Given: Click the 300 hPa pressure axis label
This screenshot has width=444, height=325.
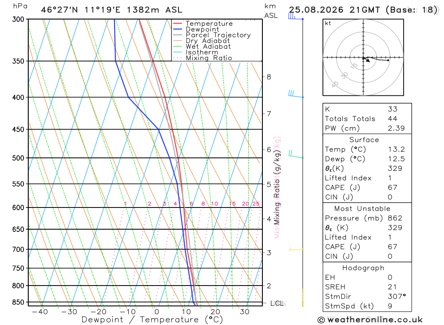Looking at the screenshot, I should [x=18, y=19].
